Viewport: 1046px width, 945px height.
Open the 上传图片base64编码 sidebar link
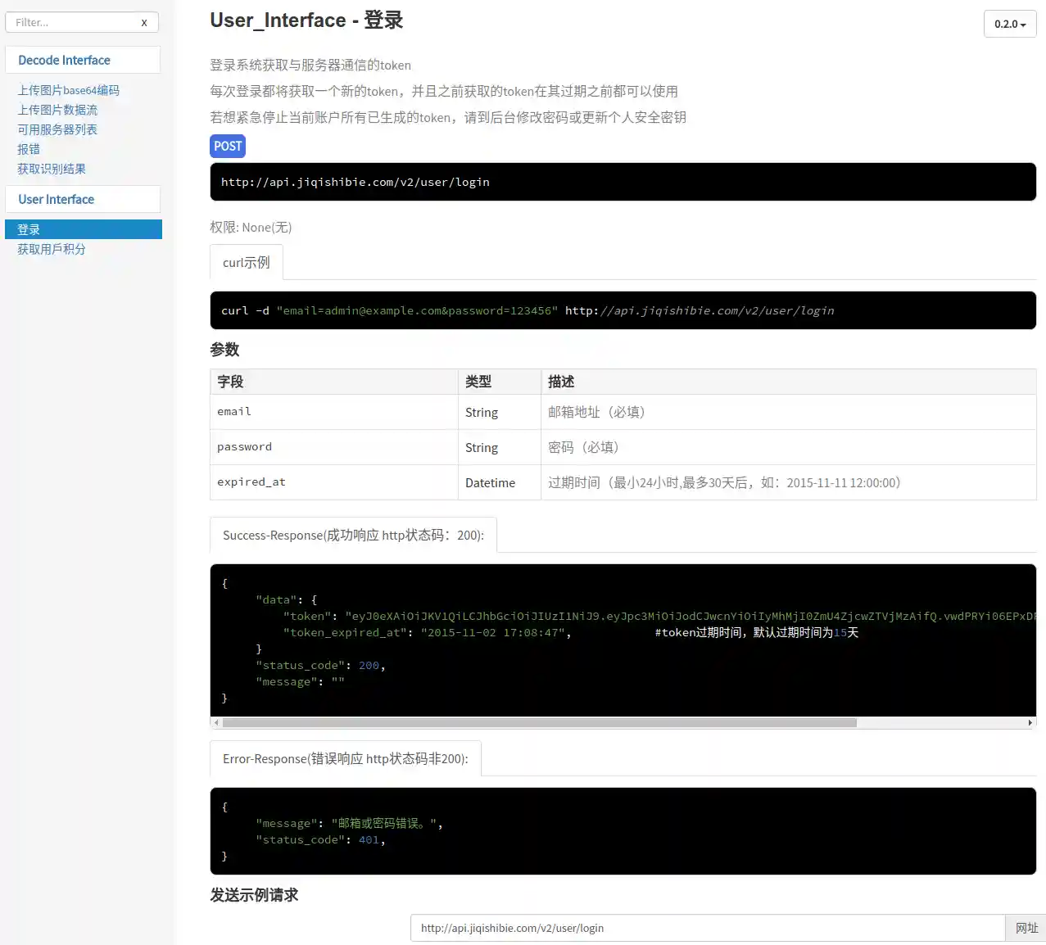click(x=69, y=91)
